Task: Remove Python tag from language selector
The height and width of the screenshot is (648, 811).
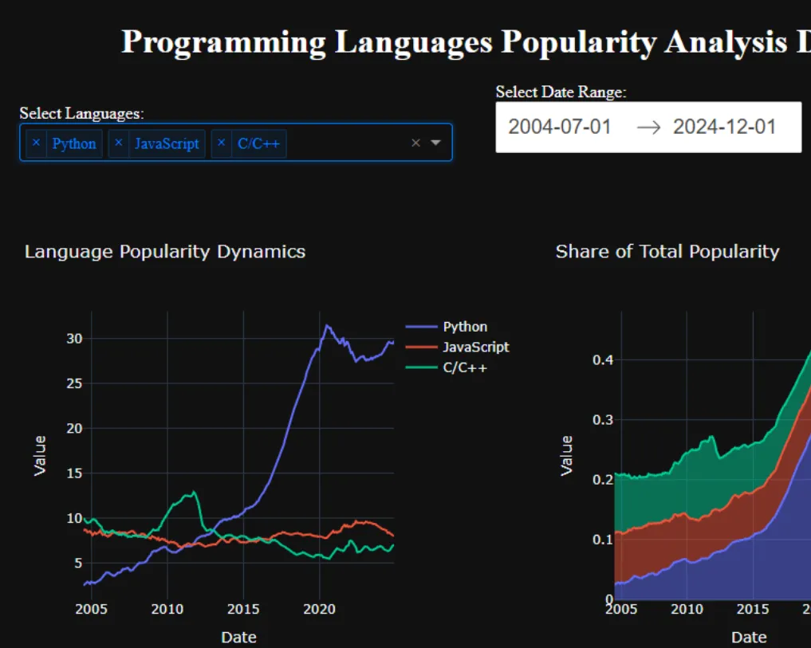Action: point(36,143)
